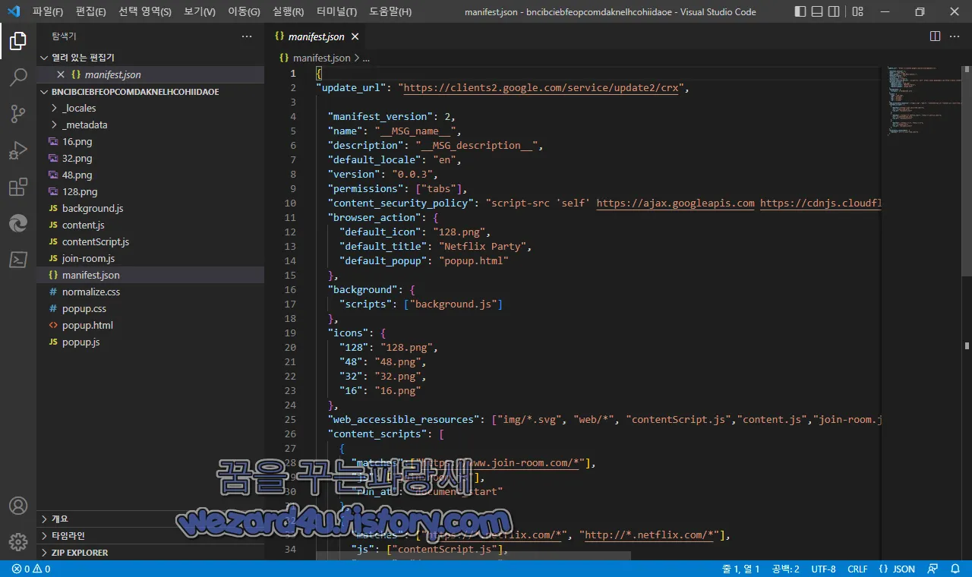Open the update_url Google link in code

541,87
